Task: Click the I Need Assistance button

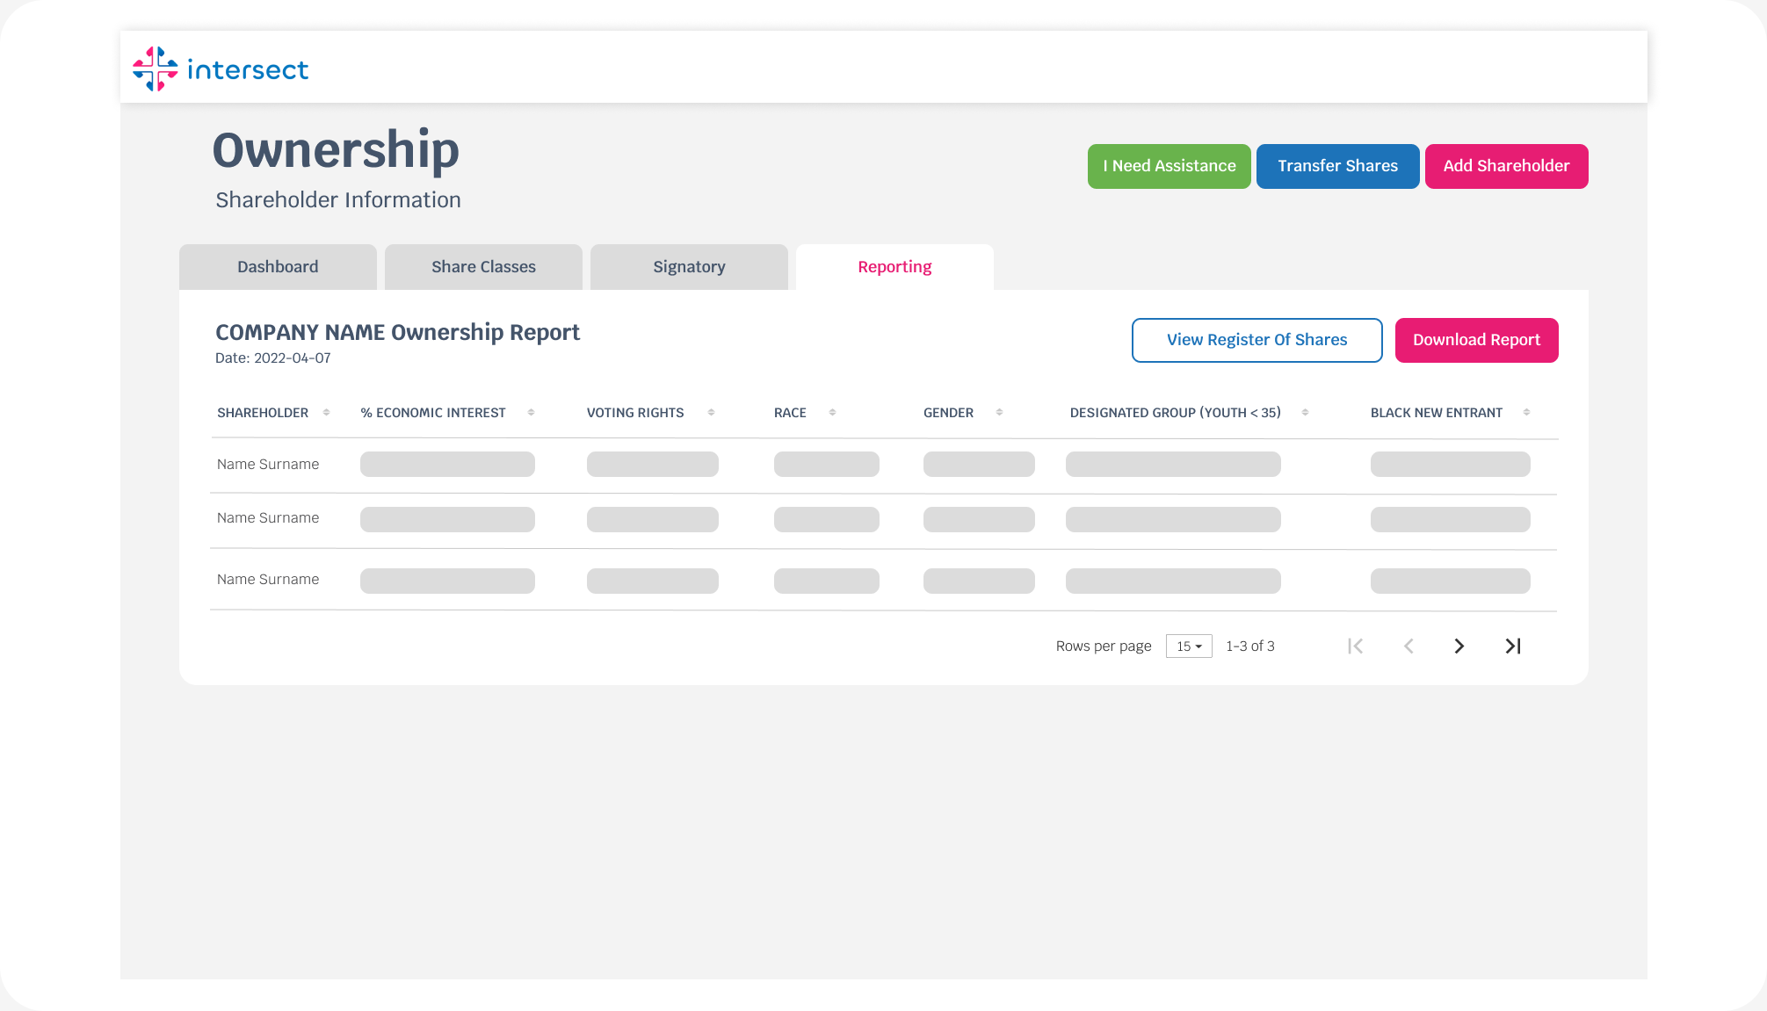Action: coord(1169,166)
